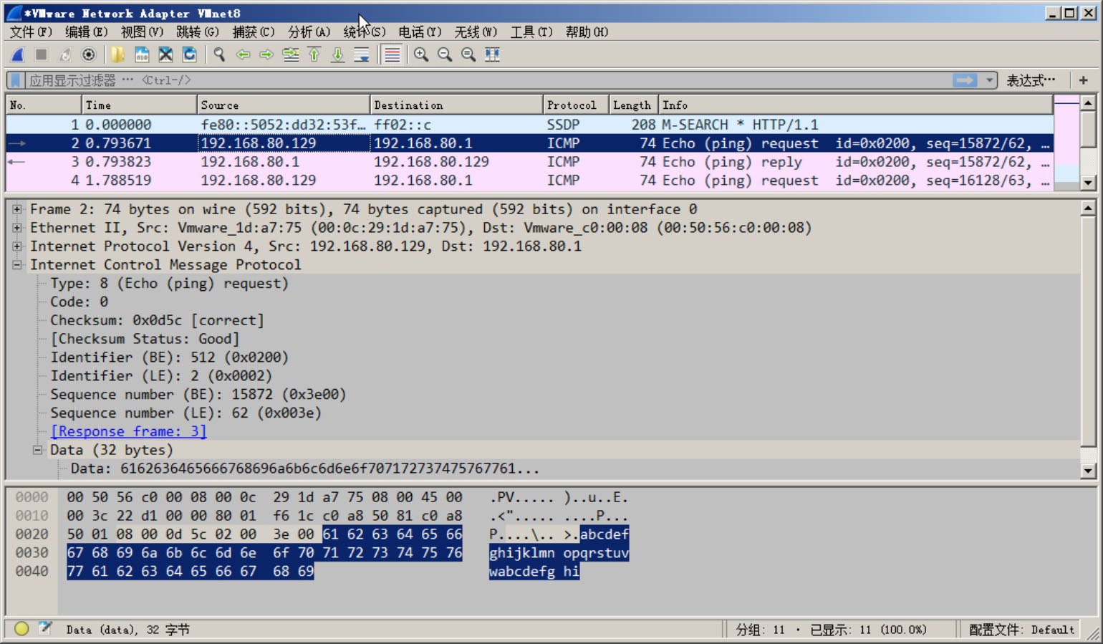Select Sequence number (BE): 15872 field
1103x644 pixels.
point(198,394)
